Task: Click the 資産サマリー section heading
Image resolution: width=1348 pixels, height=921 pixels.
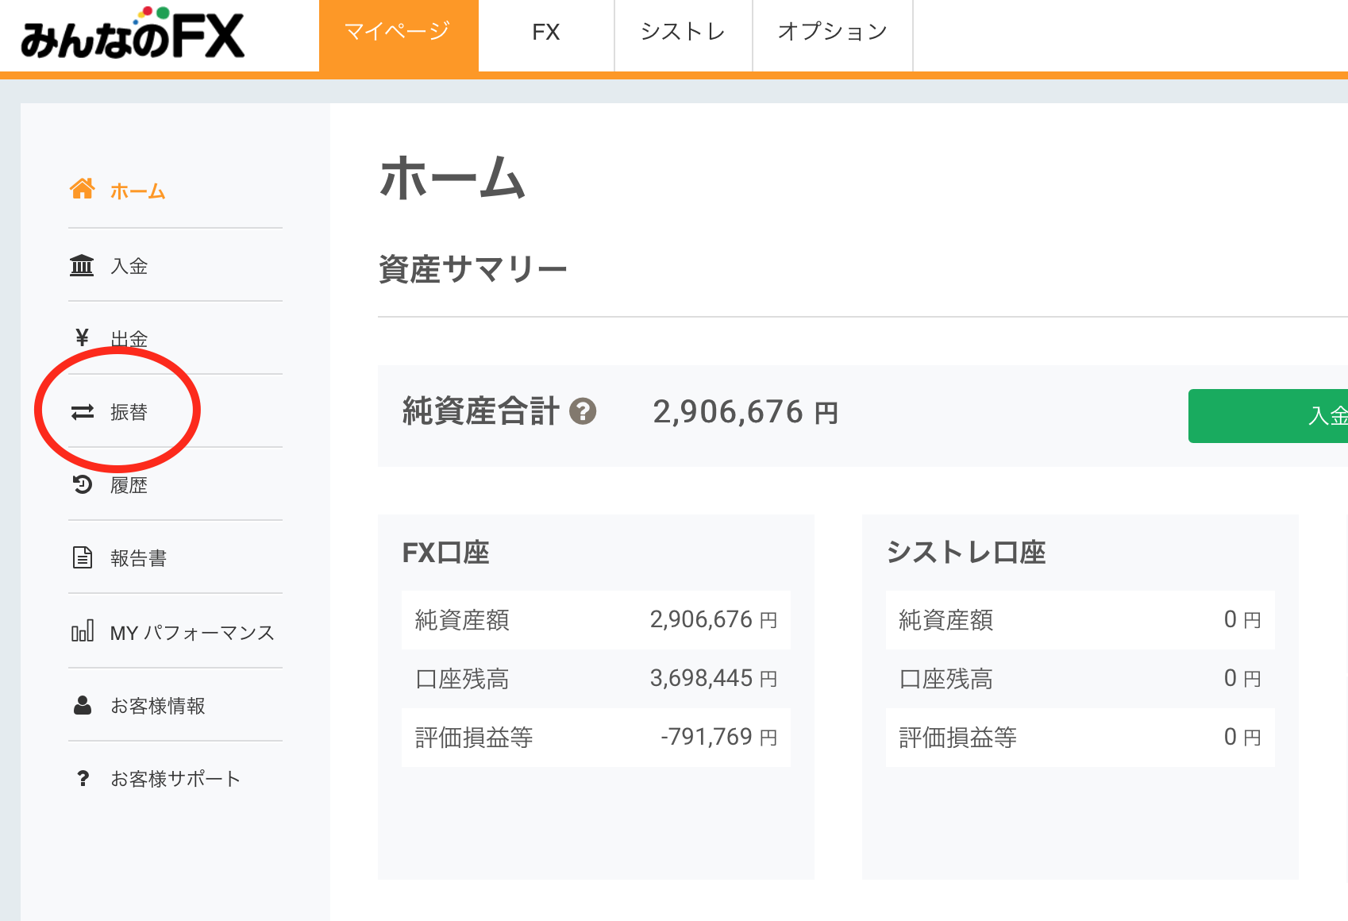Action: point(472,269)
